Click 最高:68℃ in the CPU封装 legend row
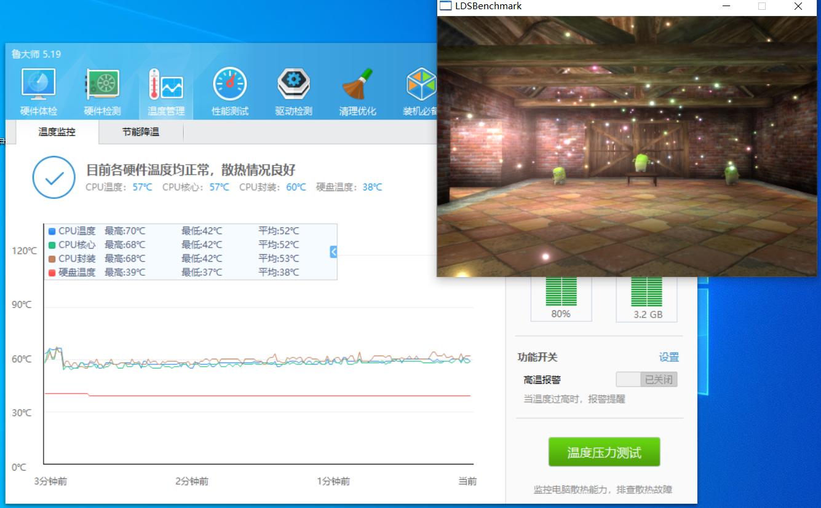Viewport: 821px width, 508px height. click(x=125, y=259)
